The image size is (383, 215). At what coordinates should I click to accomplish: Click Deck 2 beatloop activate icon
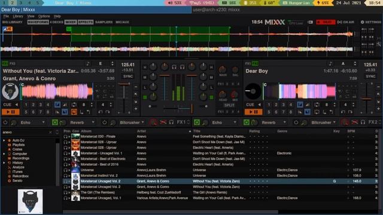pyautogui.click(x=317, y=105)
